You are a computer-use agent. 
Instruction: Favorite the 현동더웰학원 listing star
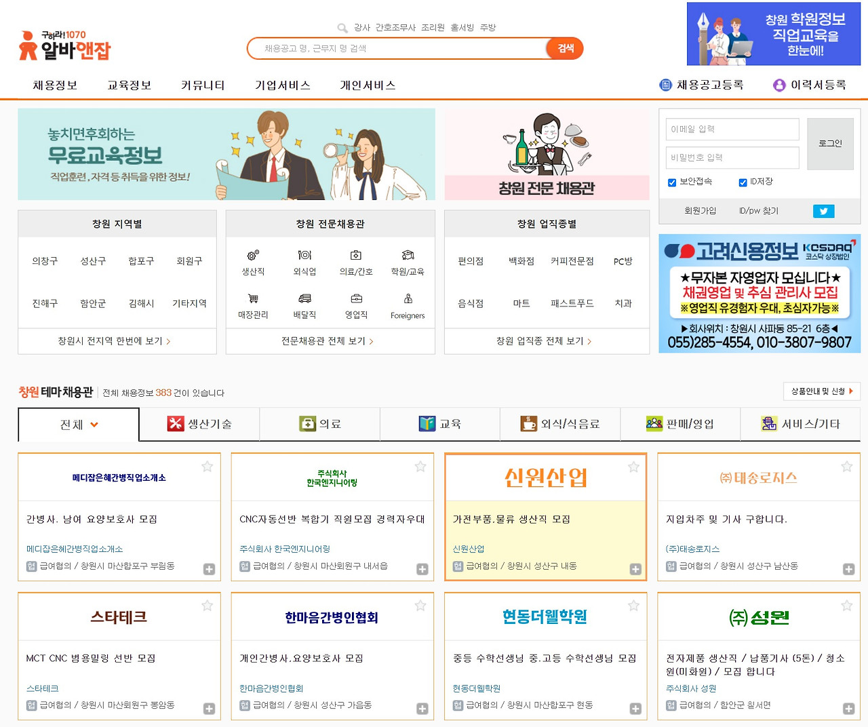633,606
